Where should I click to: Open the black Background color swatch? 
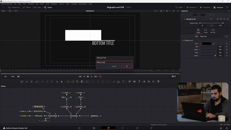206,44
